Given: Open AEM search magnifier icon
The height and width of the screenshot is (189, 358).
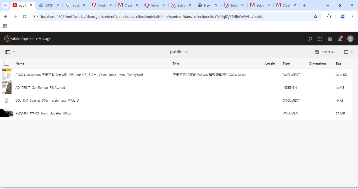Looking at the screenshot, I should 310,39.
